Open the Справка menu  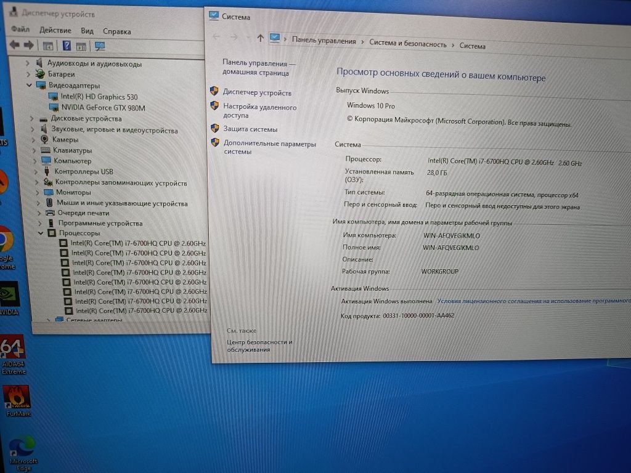tap(116, 31)
